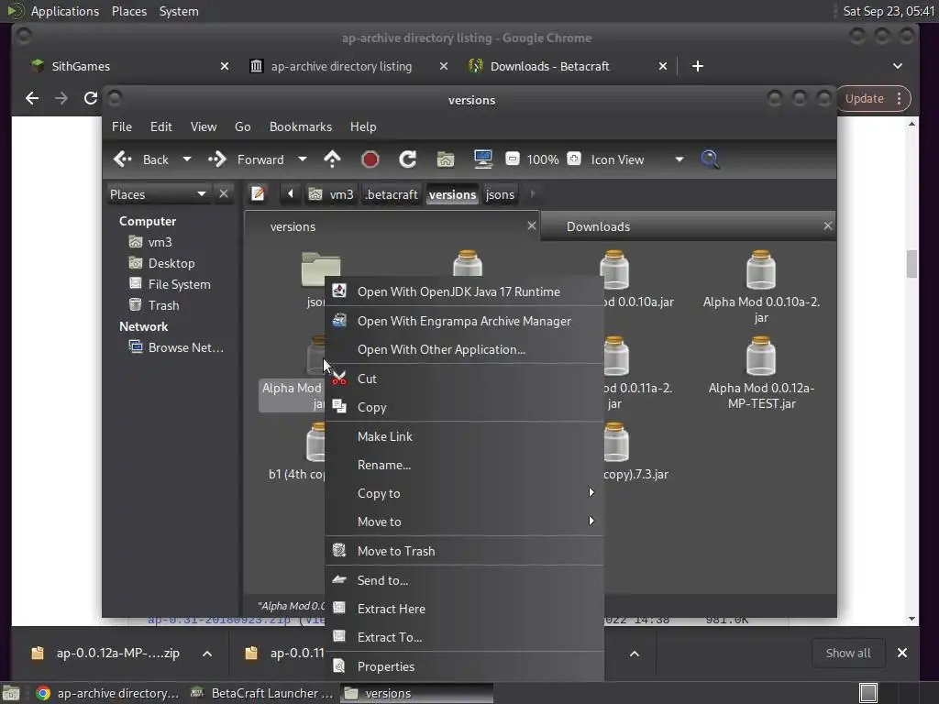Choose Open With OpenJDK Java 17 Runtime
This screenshot has height=704, width=939.
[464, 291]
